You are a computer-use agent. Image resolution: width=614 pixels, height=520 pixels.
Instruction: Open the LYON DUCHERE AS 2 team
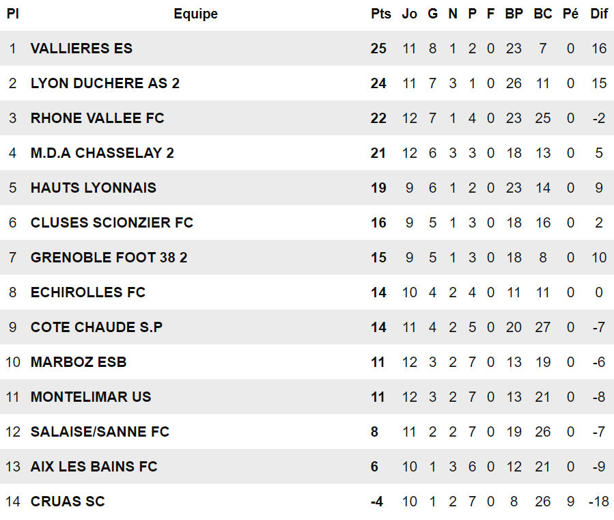pyautogui.click(x=105, y=83)
